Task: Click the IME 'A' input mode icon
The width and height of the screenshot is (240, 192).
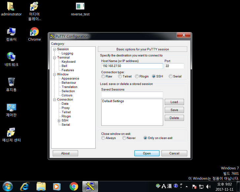Action: [x=164, y=186]
